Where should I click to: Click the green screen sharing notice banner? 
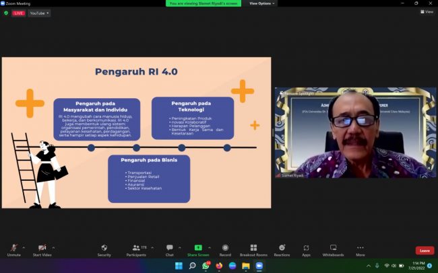(x=204, y=3)
